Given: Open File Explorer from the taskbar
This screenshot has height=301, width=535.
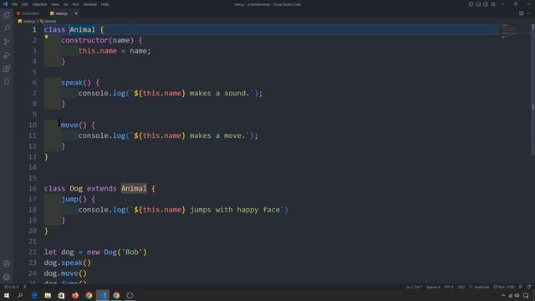Looking at the screenshot, I should [x=48, y=295].
